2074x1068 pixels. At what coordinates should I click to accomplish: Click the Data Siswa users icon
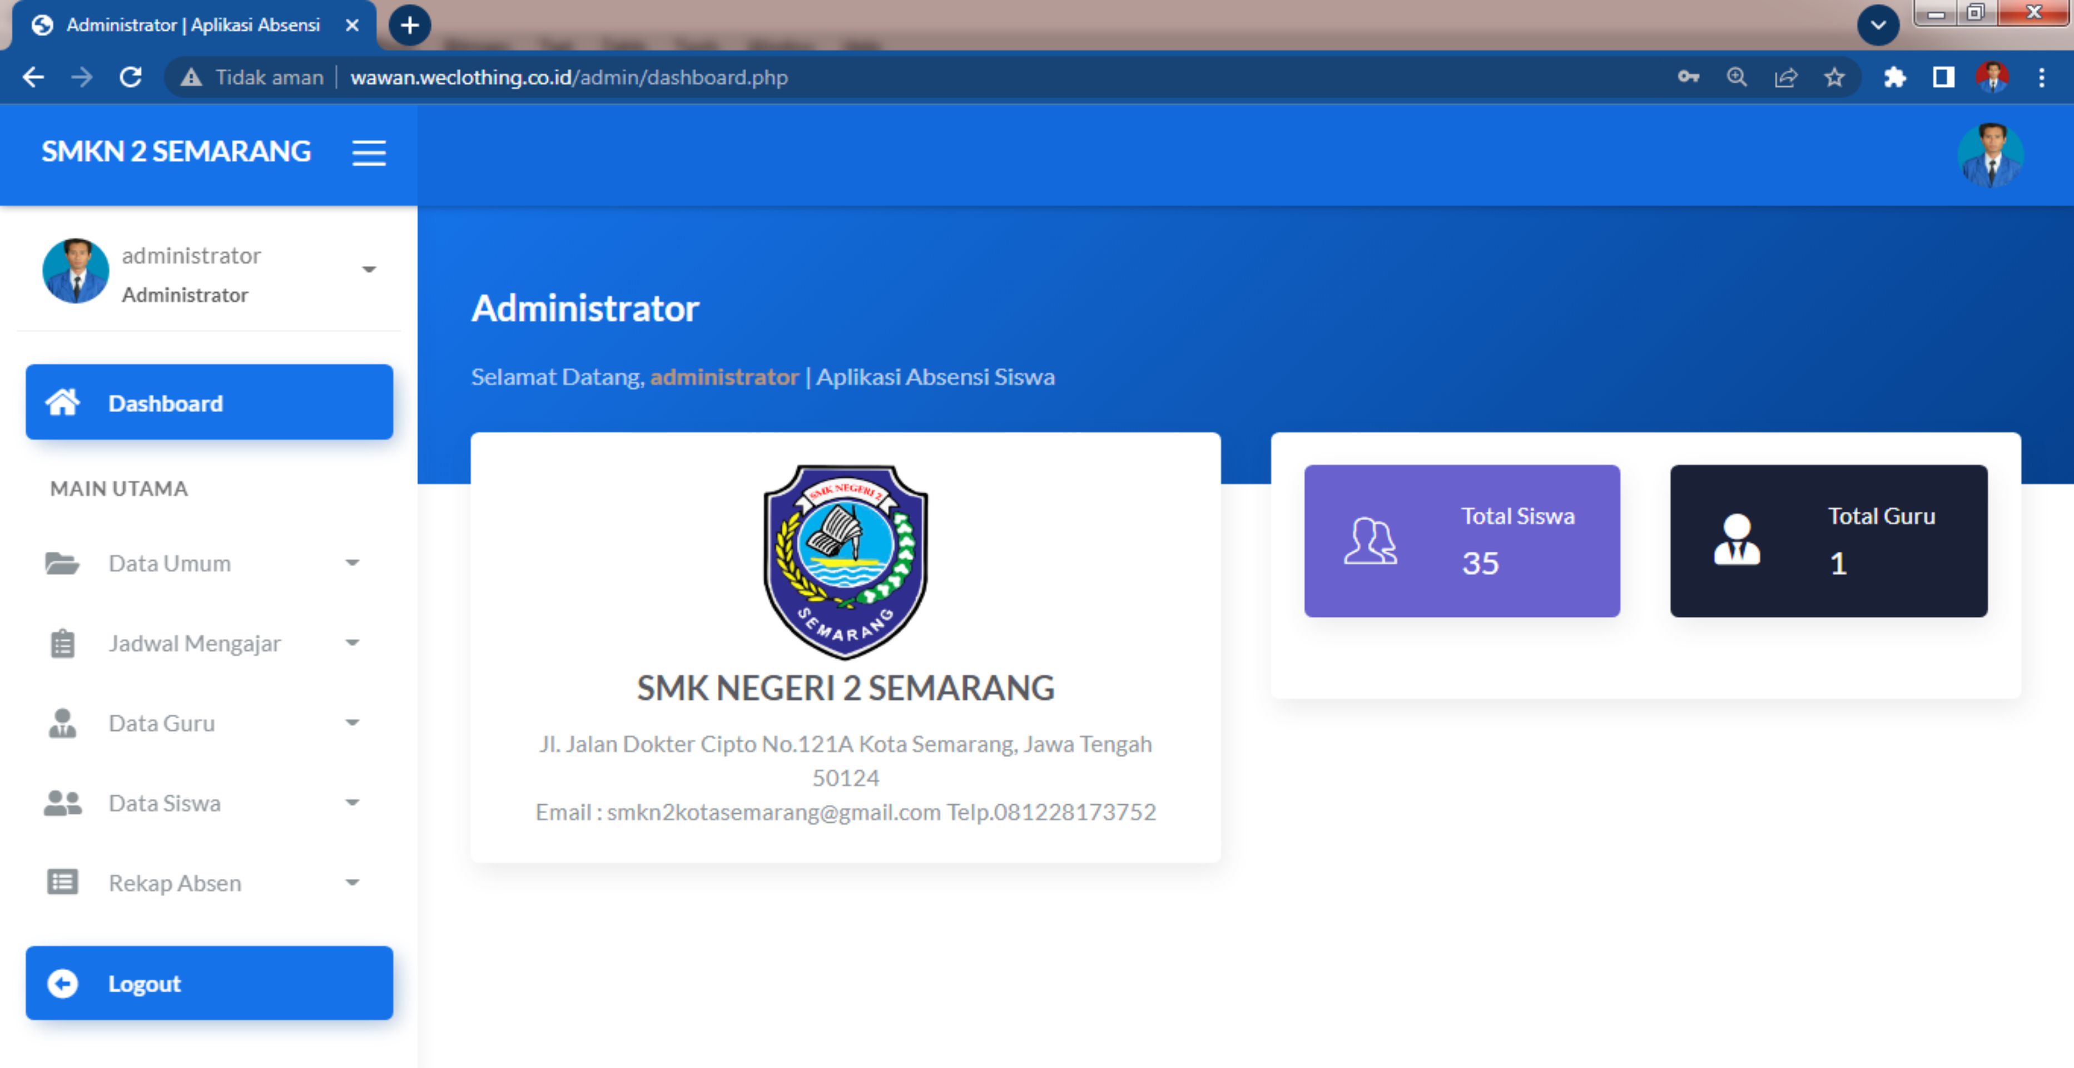click(x=62, y=803)
